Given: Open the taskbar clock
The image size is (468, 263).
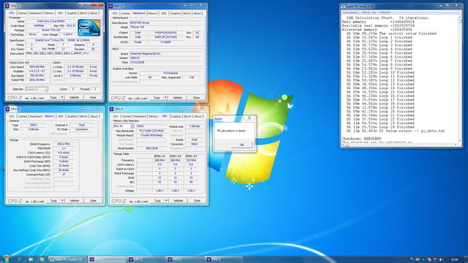Looking at the screenshot, I should [x=454, y=260].
